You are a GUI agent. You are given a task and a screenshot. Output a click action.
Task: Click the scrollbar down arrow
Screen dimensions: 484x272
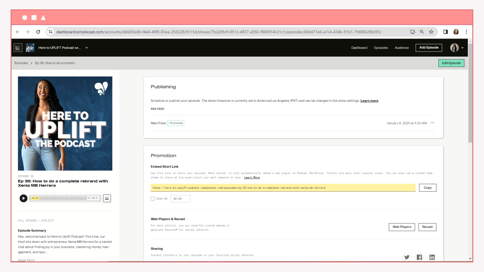coord(470,259)
